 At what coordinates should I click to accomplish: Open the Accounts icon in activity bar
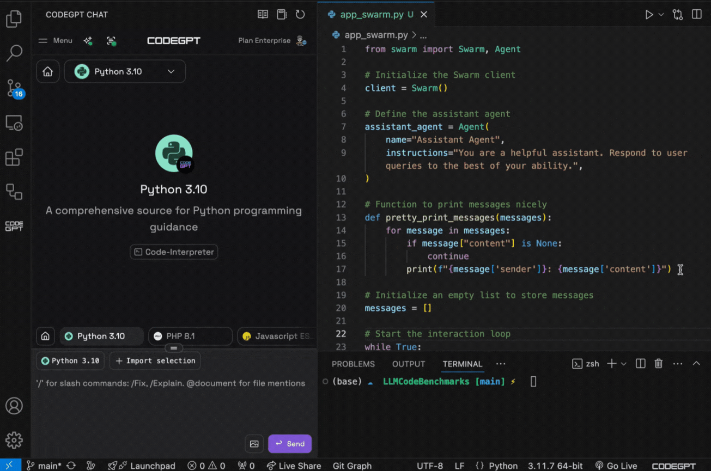point(14,406)
